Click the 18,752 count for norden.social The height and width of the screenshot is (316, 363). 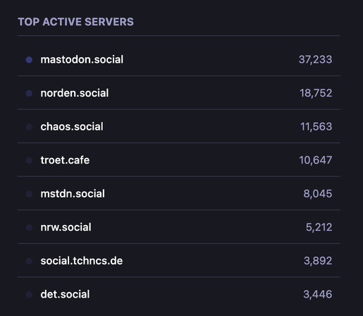pyautogui.click(x=316, y=93)
